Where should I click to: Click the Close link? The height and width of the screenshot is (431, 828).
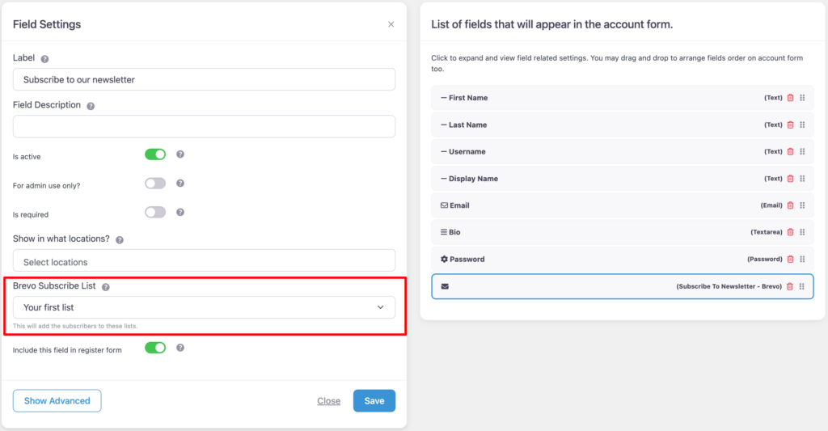coord(328,401)
